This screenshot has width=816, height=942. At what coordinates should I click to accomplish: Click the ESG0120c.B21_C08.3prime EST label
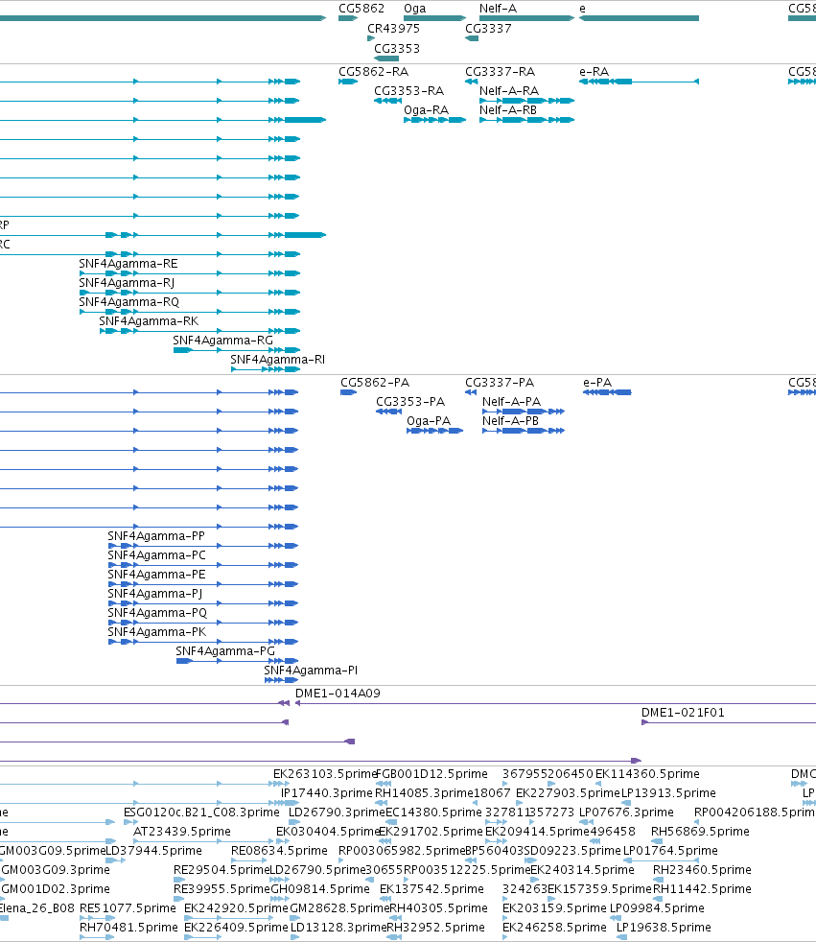coord(201,812)
